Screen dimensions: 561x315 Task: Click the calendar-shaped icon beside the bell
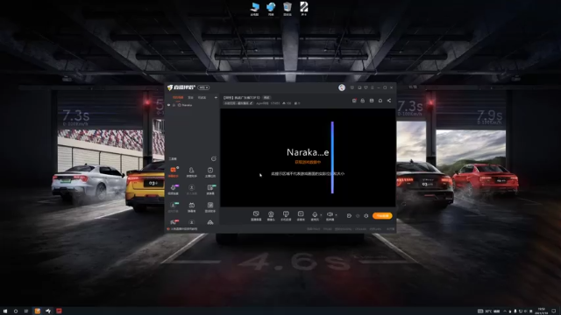click(x=372, y=101)
